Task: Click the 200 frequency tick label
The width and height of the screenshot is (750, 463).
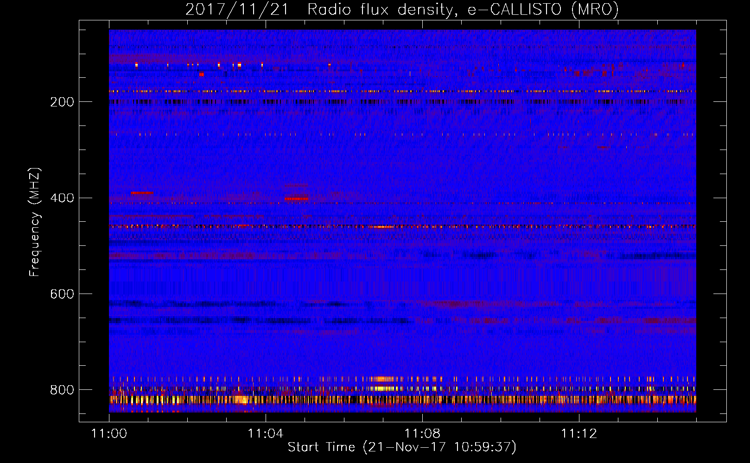Action: coord(62,102)
